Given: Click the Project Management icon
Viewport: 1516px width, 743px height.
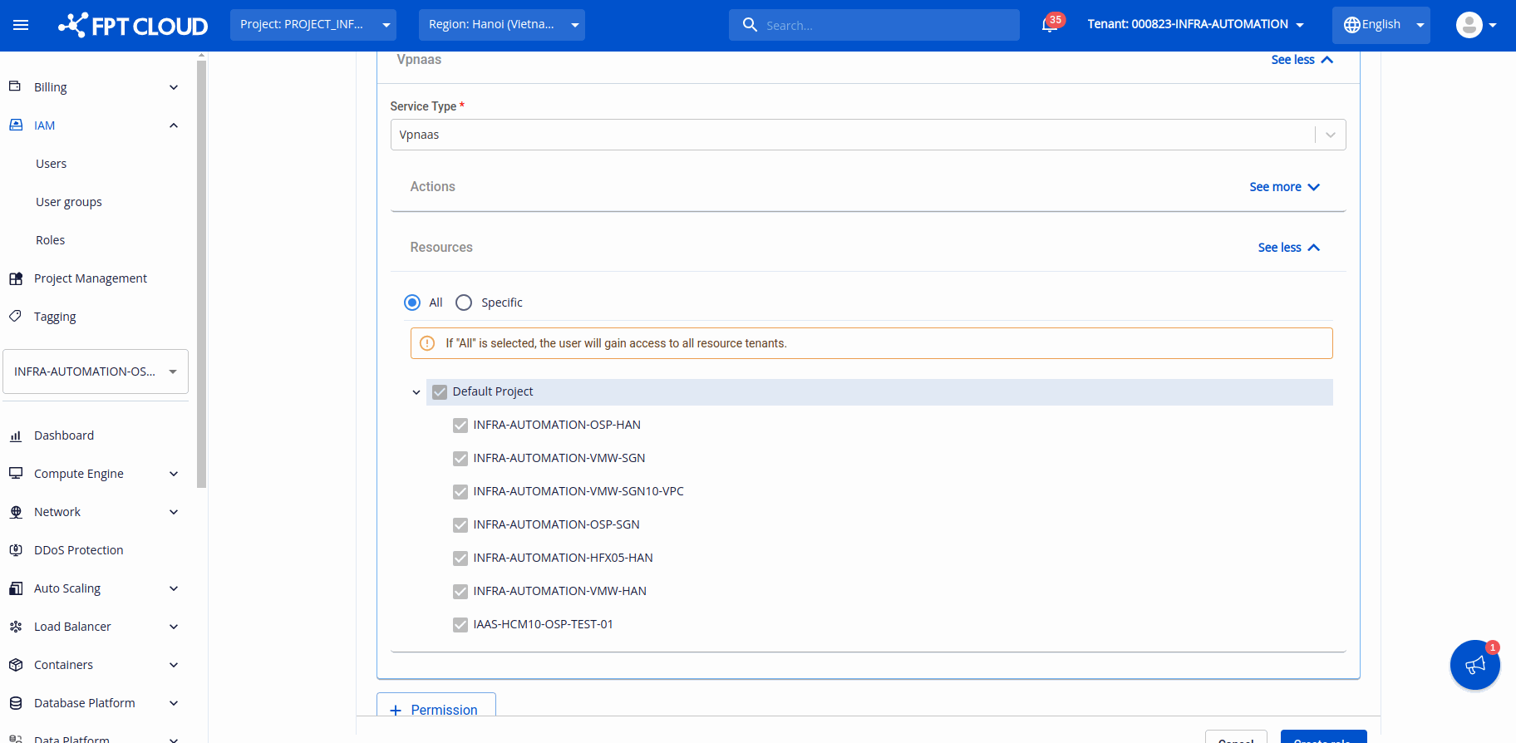Looking at the screenshot, I should pos(15,278).
